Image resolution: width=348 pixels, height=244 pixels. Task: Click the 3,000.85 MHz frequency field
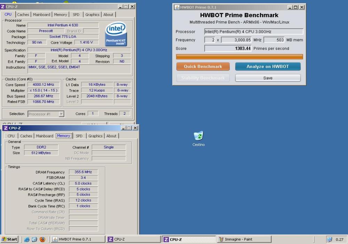click(x=236, y=40)
